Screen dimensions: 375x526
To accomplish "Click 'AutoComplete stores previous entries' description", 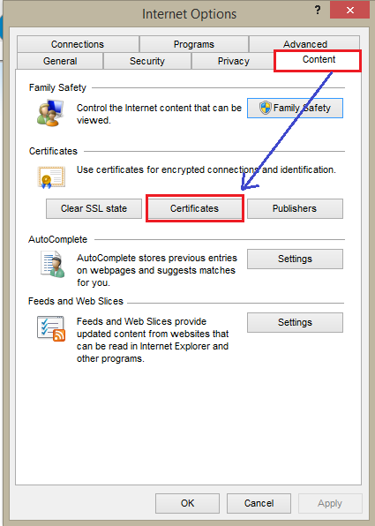I will pyautogui.click(x=157, y=270).
